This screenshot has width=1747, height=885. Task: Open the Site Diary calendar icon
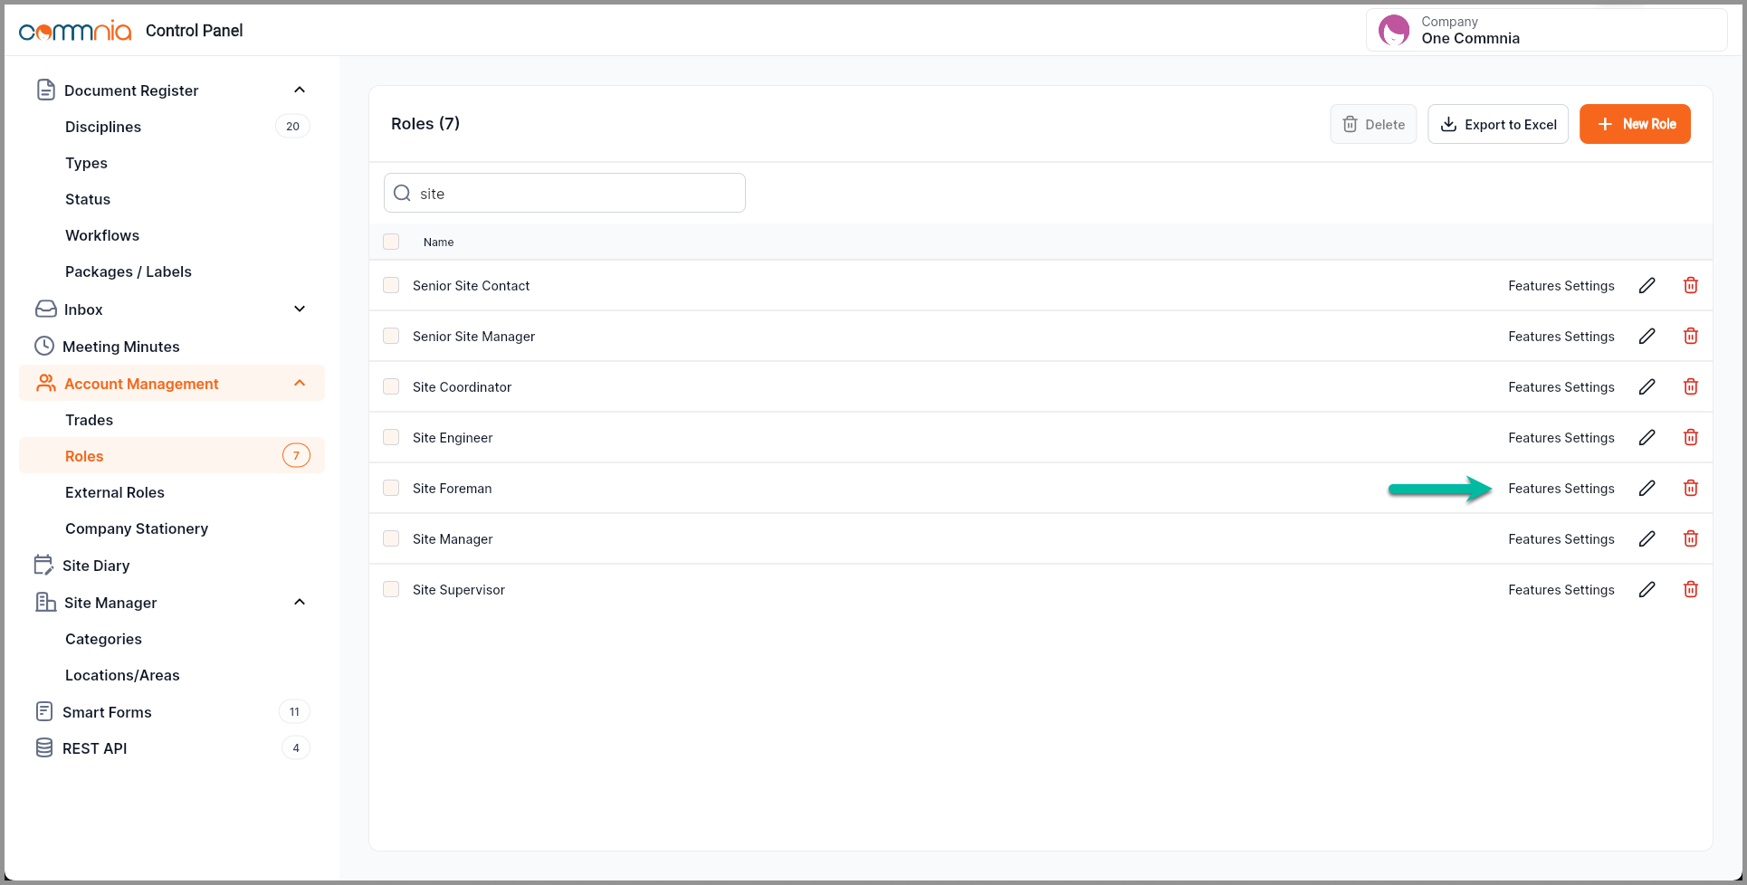pos(43,566)
